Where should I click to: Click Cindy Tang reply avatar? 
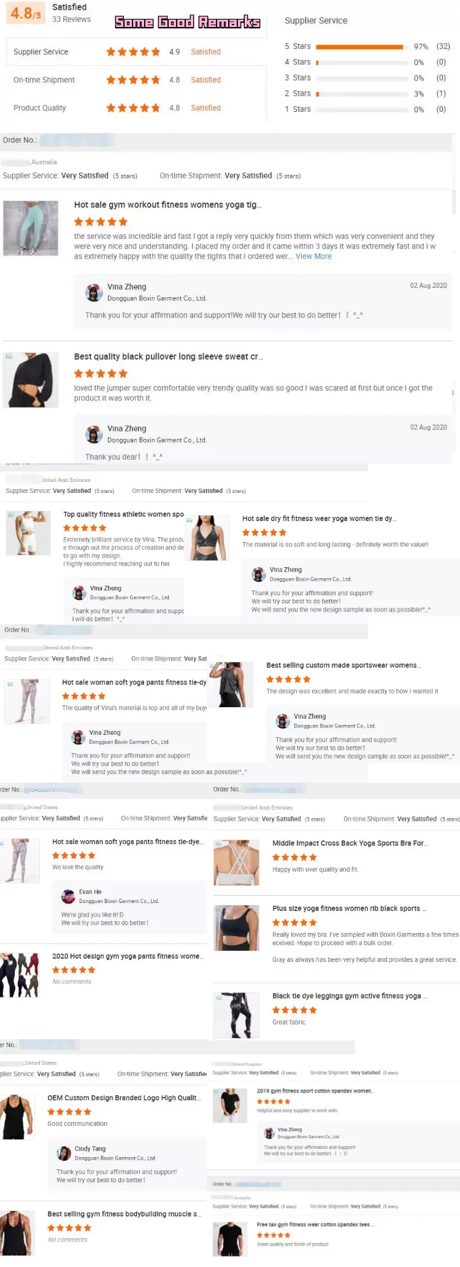coord(64,1153)
